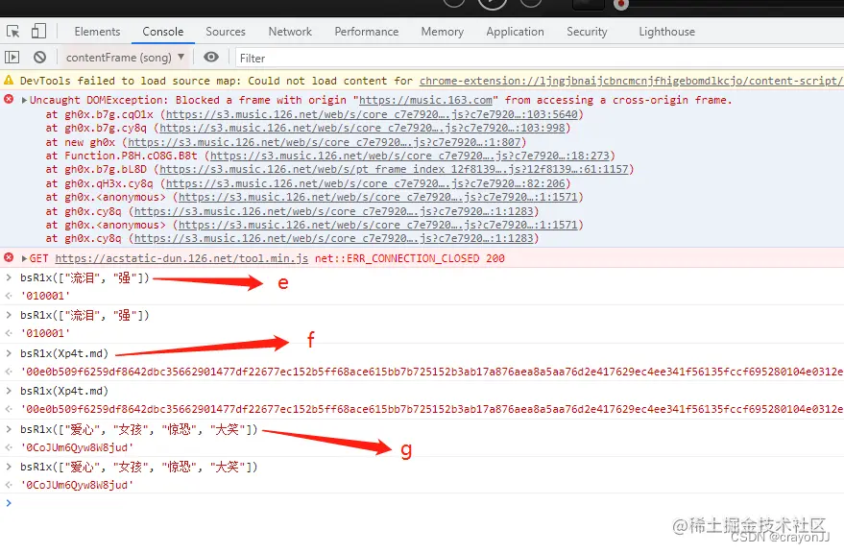Select first bsR1x(["流泪", "强"]) input line
Image resolution: width=844 pixels, height=553 pixels.
pyautogui.click(x=84, y=277)
